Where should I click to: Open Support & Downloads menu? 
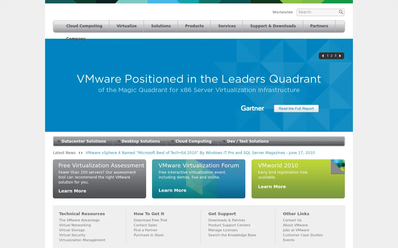273,26
